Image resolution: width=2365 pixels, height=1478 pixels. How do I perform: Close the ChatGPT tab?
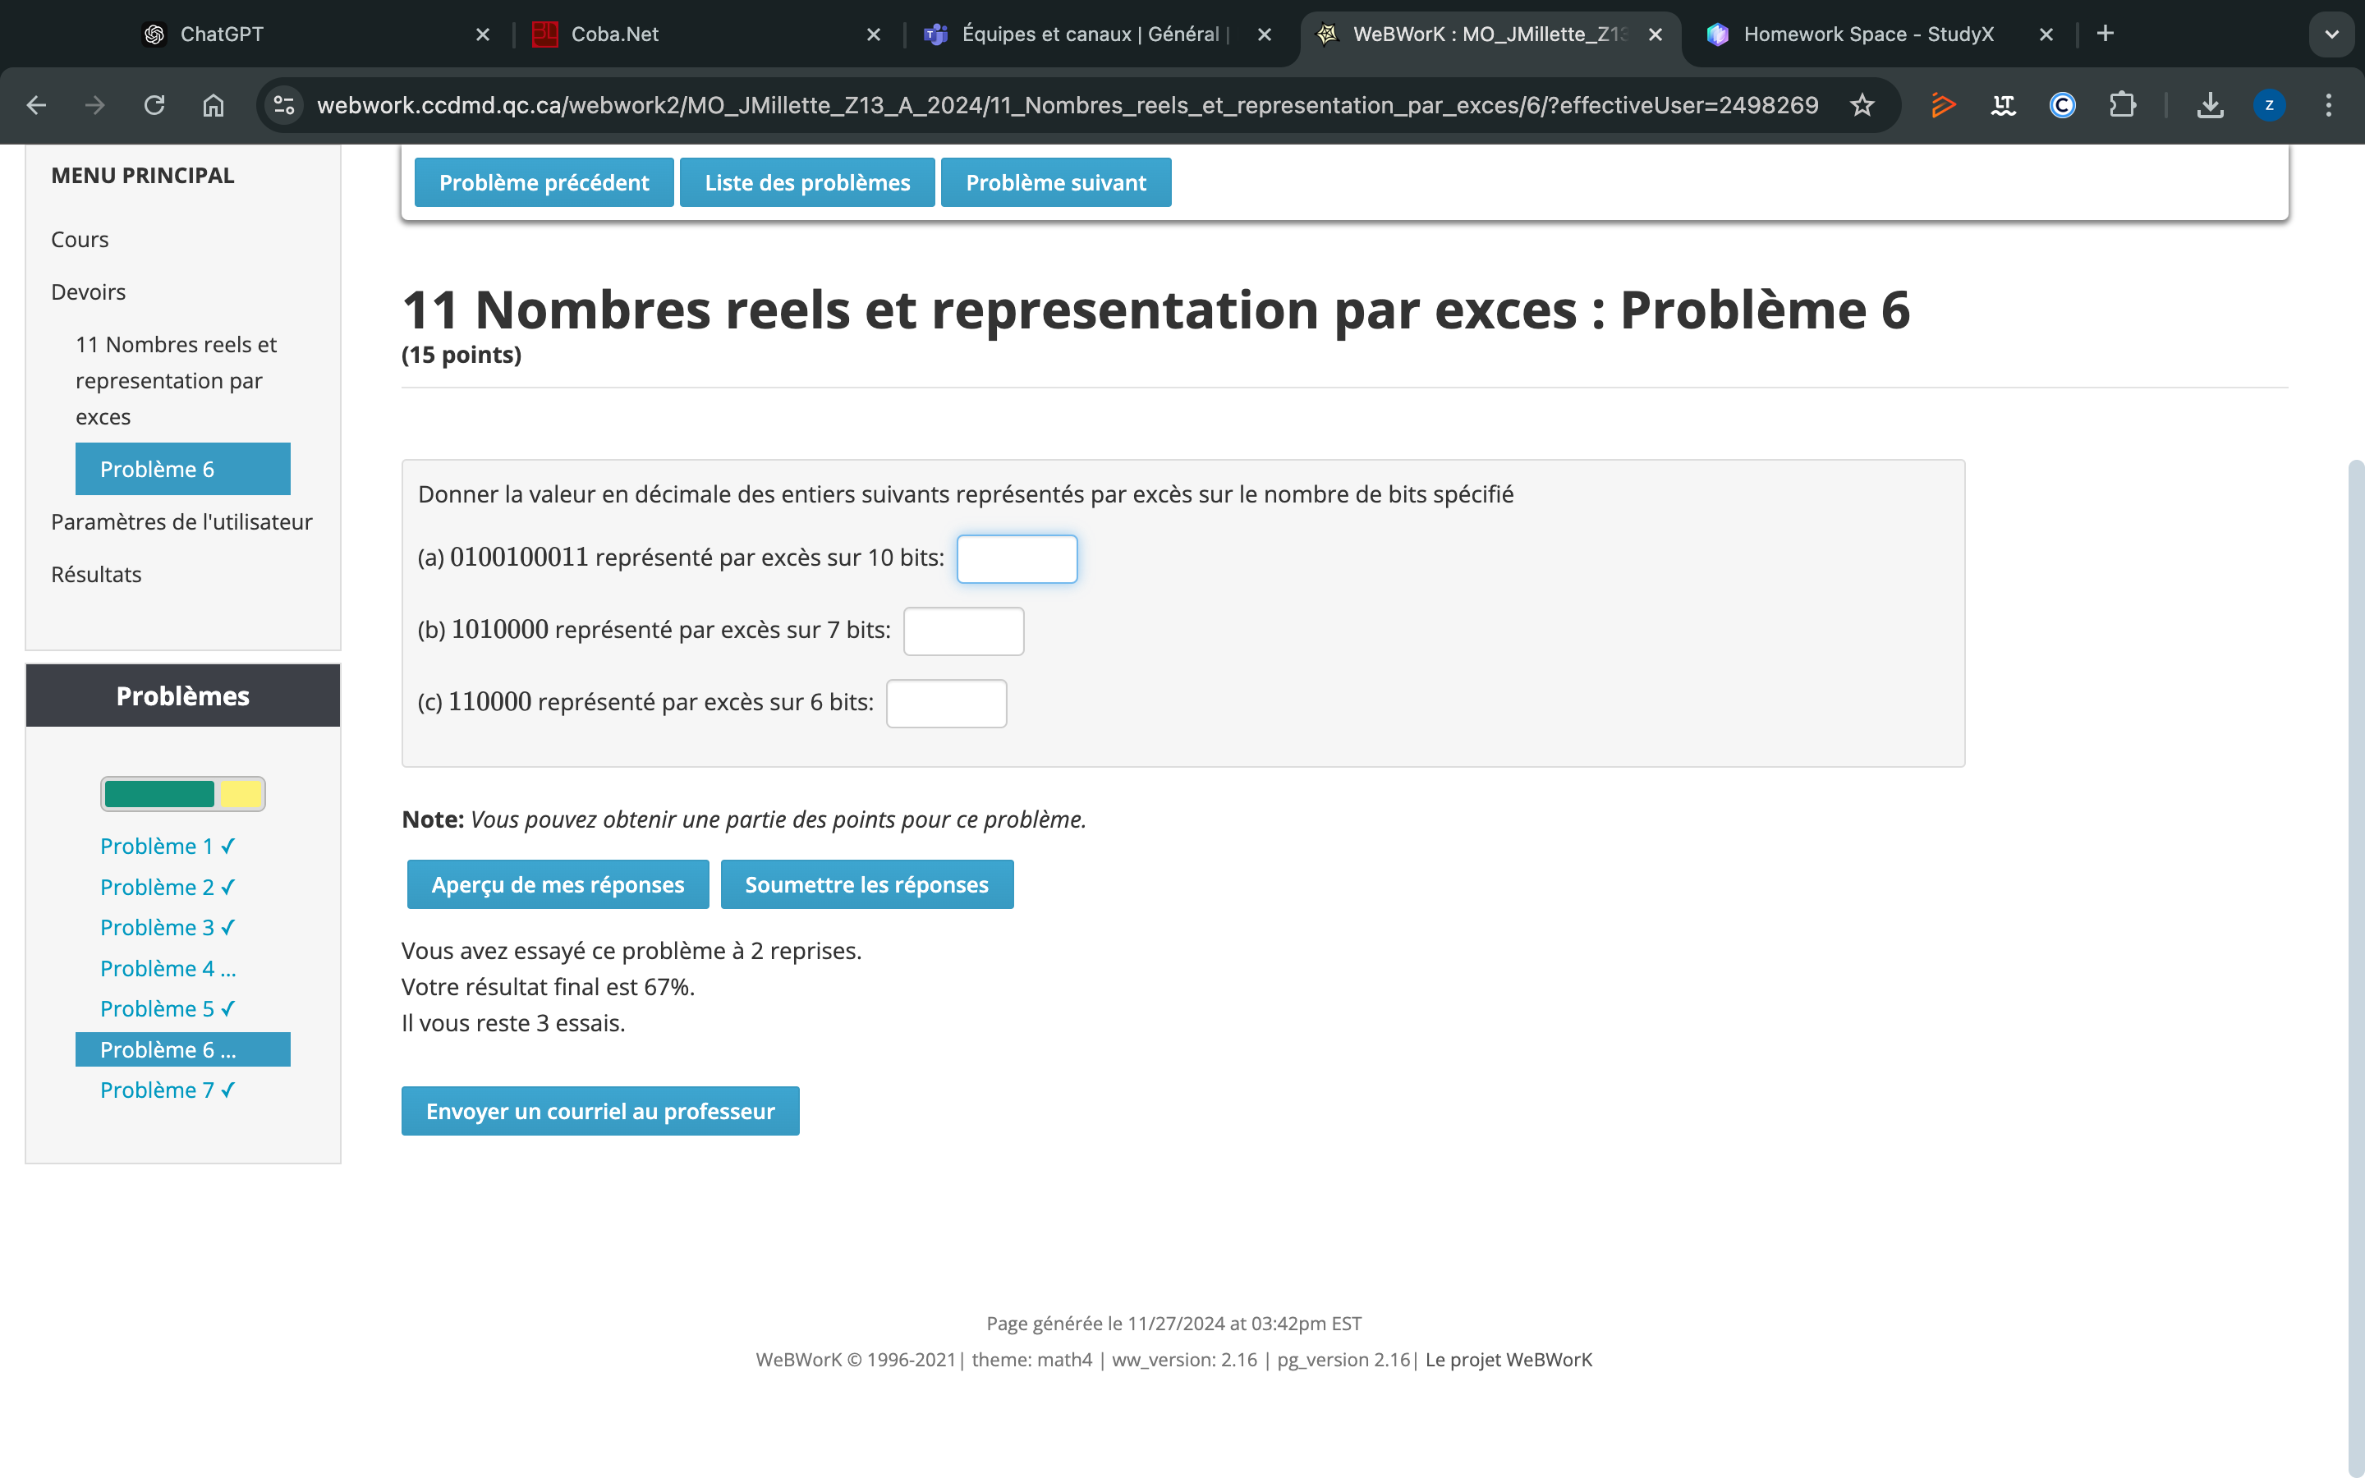pyautogui.click(x=483, y=34)
